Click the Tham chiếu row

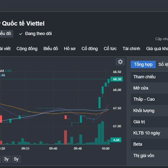coord(149,77)
